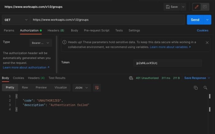This screenshot has width=215, height=134.
Task: Open the response Headers (4) tab
Action: [36, 78]
